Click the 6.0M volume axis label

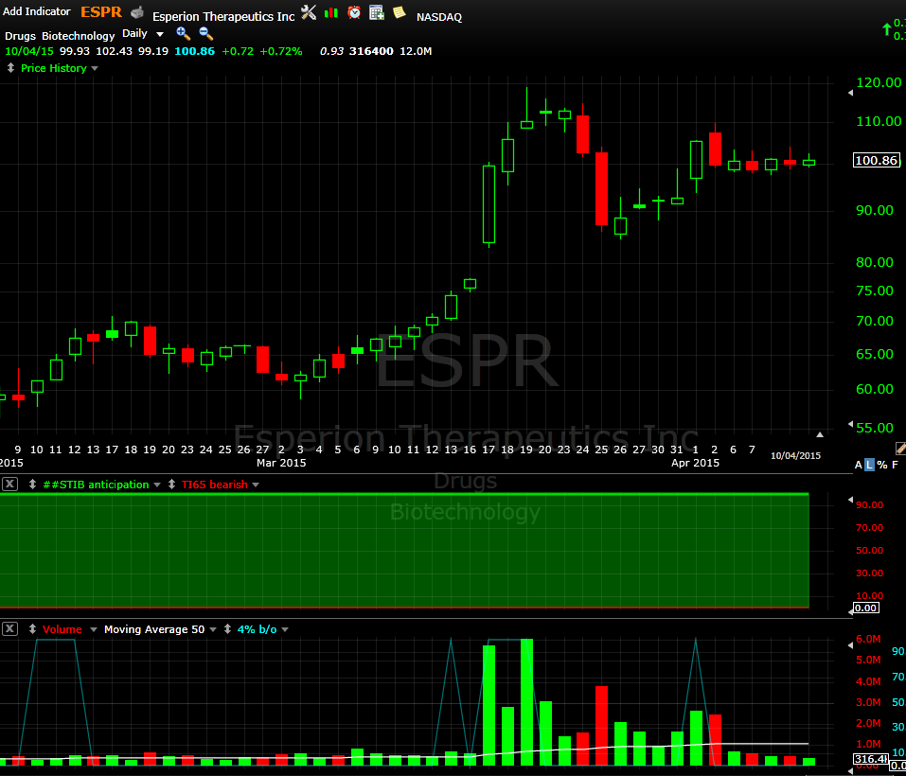(868, 639)
